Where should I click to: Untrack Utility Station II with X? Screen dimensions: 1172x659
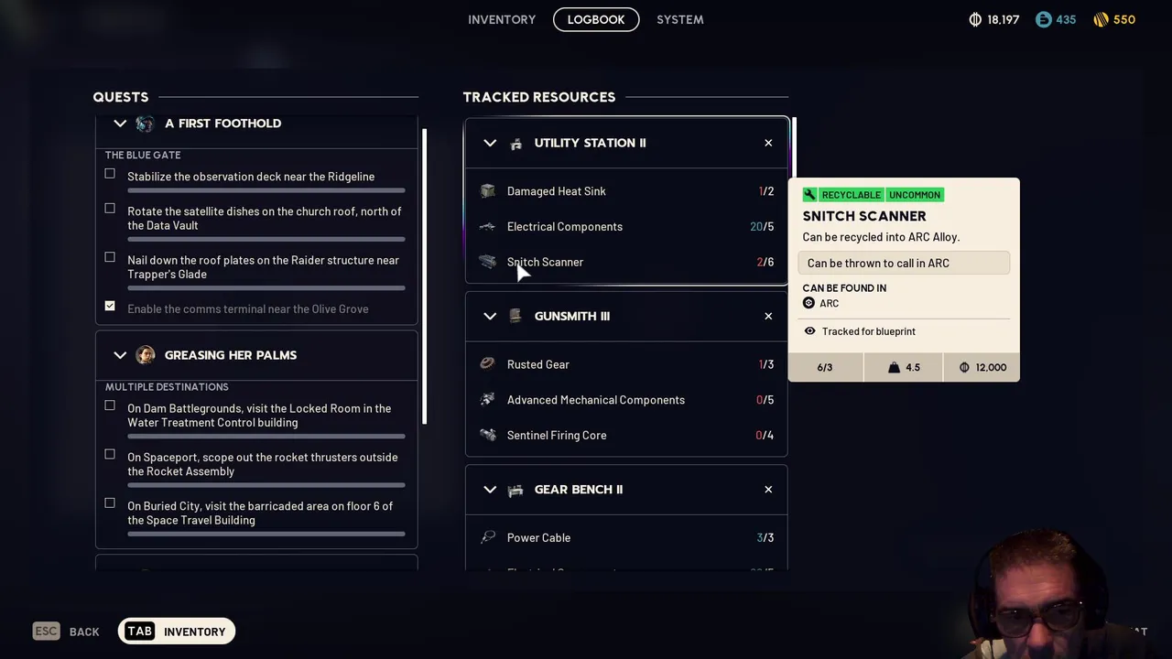pyautogui.click(x=768, y=143)
